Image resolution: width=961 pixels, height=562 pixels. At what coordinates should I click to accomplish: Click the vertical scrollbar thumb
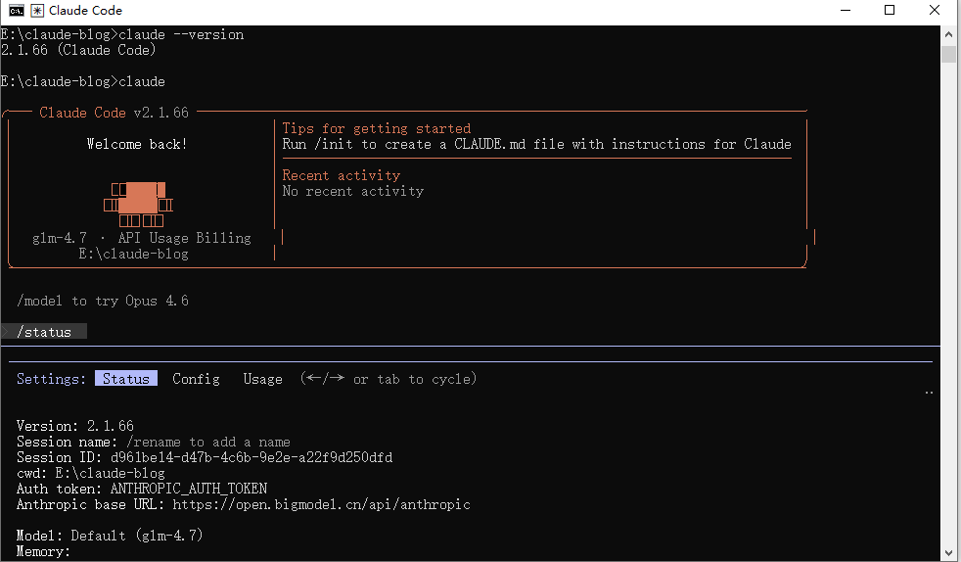coord(948,55)
